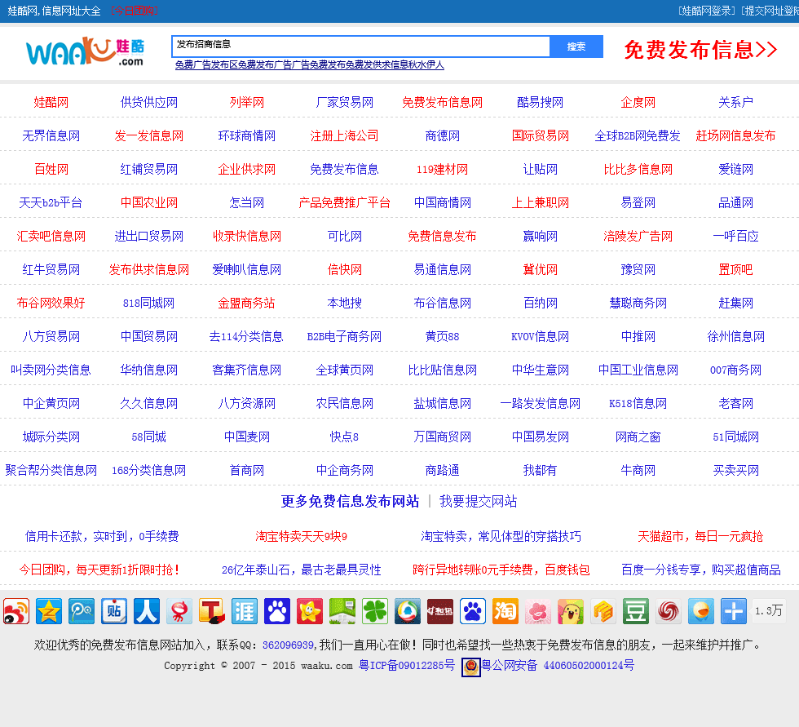Image resolution: width=799 pixels, height=727 pixels.
Task: Open the '置顶吧' link
Action: tap(735, 270)
